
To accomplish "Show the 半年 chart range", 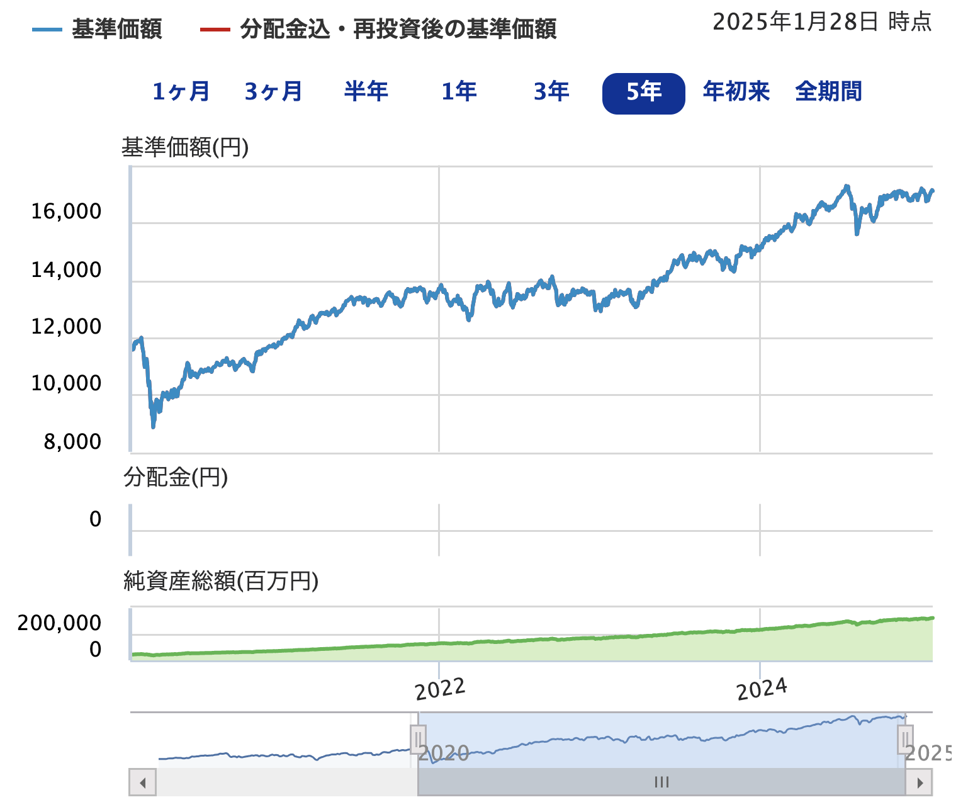I will 366,93.
